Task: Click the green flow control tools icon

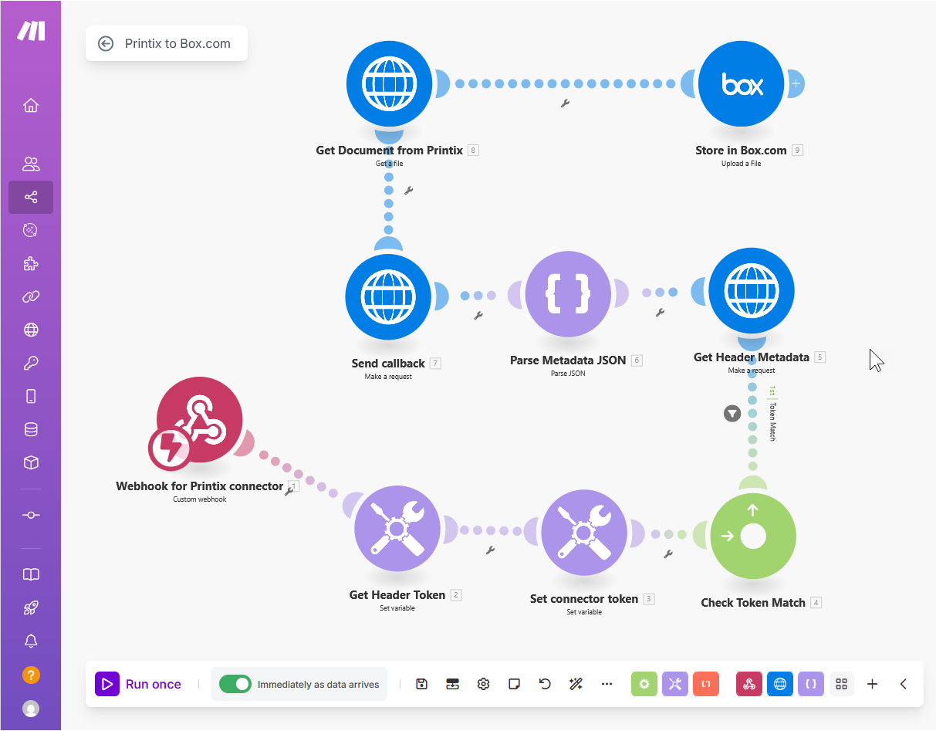Action: coord(644,684)
